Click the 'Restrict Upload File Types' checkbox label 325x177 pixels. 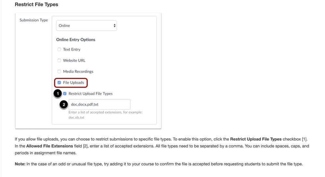click(90, 94)
